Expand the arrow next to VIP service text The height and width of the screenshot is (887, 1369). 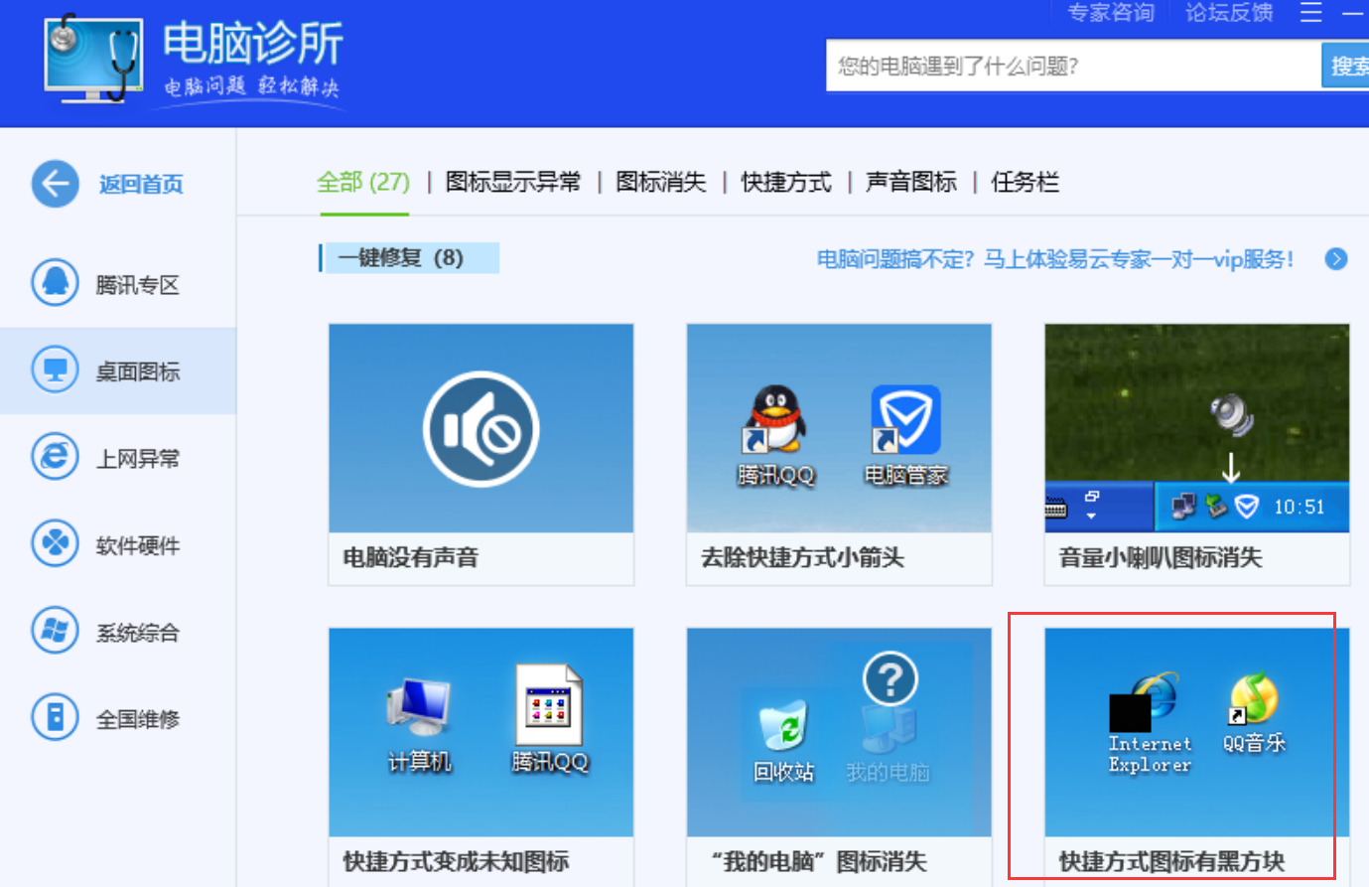click(x=1335, y=259)
